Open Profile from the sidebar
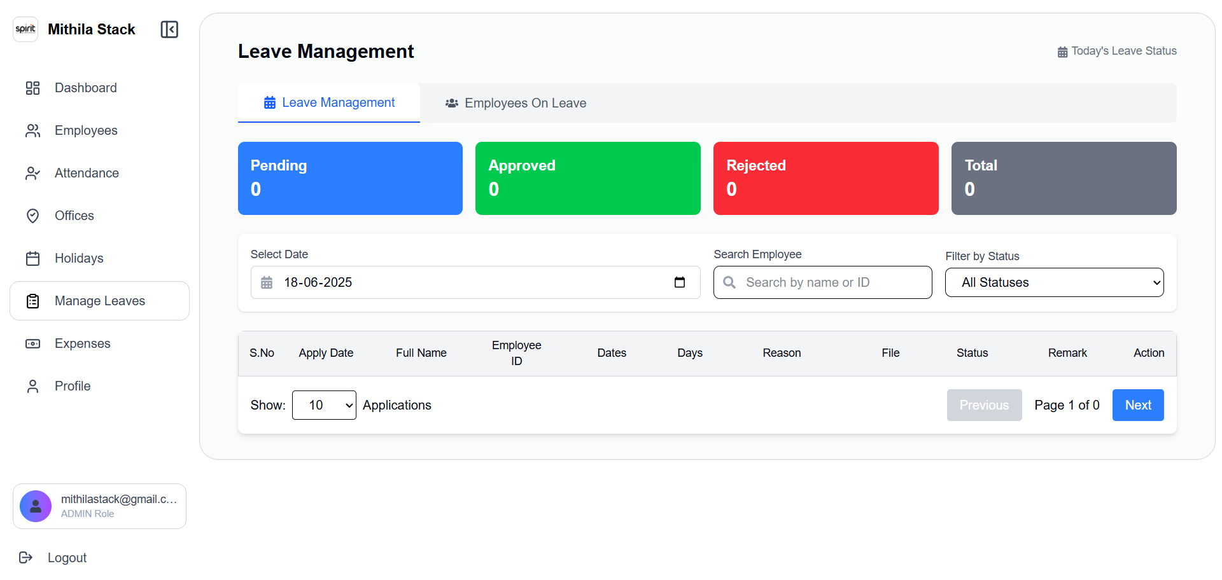This screenshot has width=1222, height=580. (x=73, y=386)
